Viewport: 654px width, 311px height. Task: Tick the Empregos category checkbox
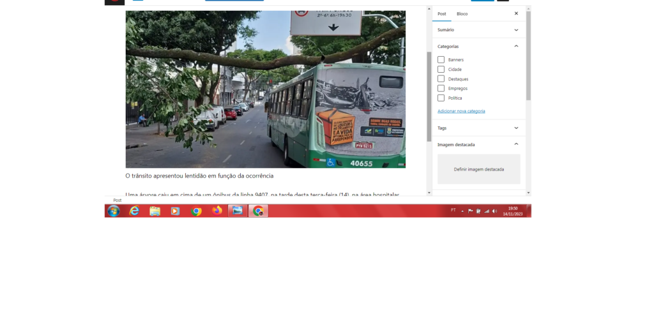441,88
